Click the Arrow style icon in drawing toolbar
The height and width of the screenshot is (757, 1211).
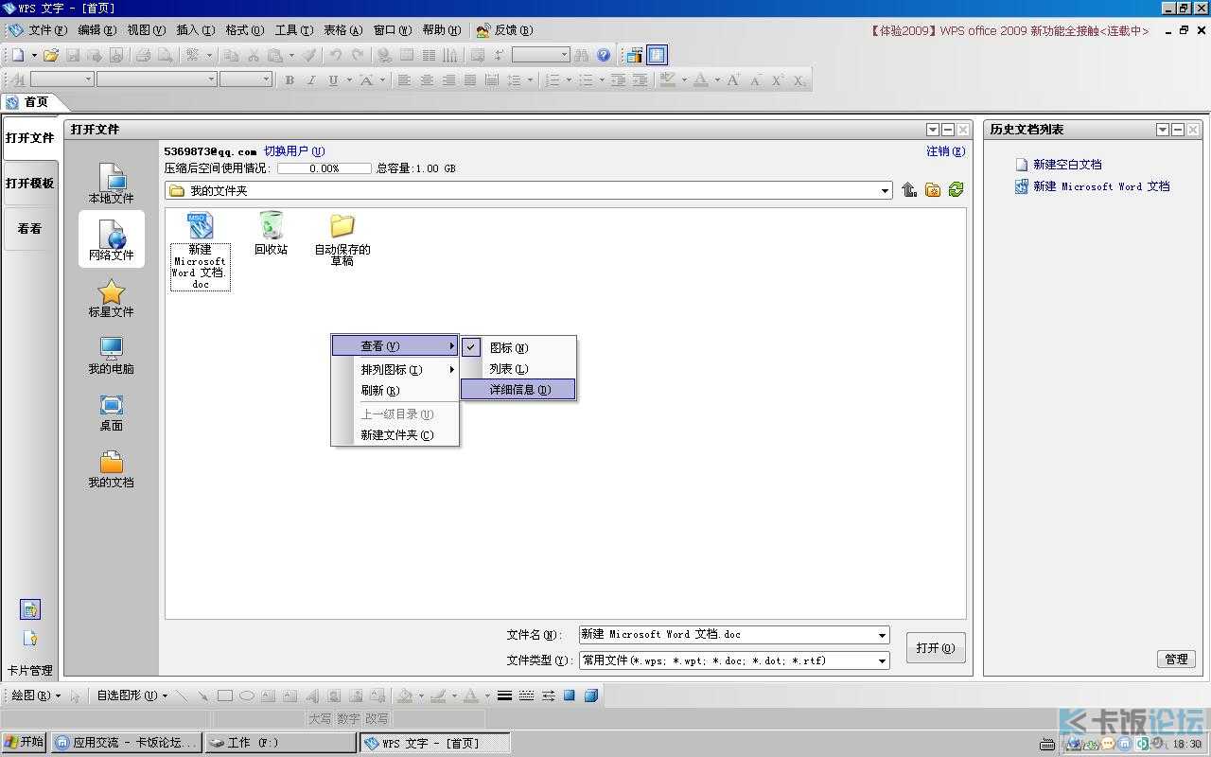tap(548, 695)
